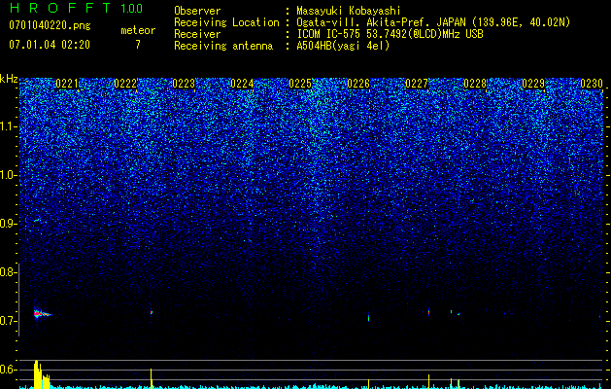This screenshot has width=611, height=389.
Task: Click the HROFFT title text
Action: (x=60, y=8)
